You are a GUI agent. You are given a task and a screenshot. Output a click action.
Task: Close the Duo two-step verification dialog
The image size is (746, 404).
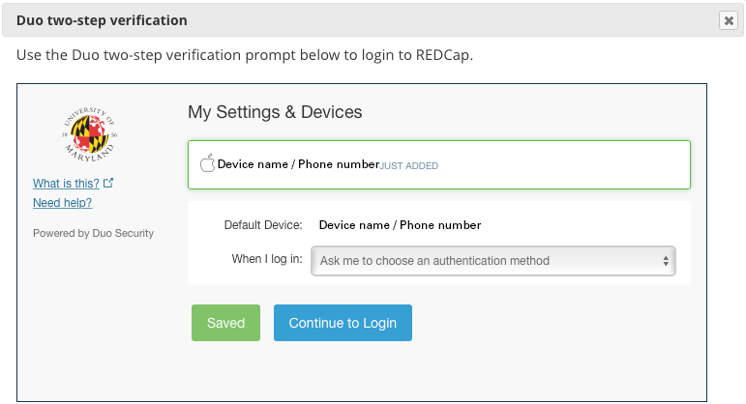[x=728, y=20]
